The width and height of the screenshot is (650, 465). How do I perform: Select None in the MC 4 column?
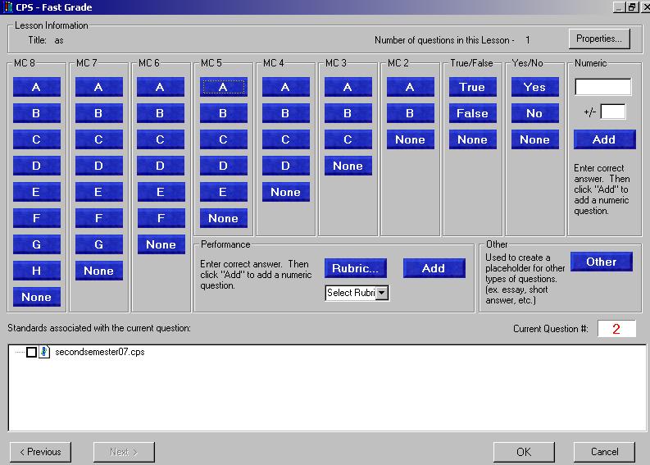[285, 192]
